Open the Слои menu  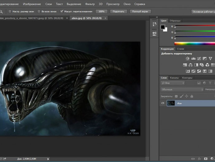coord(49,4)
